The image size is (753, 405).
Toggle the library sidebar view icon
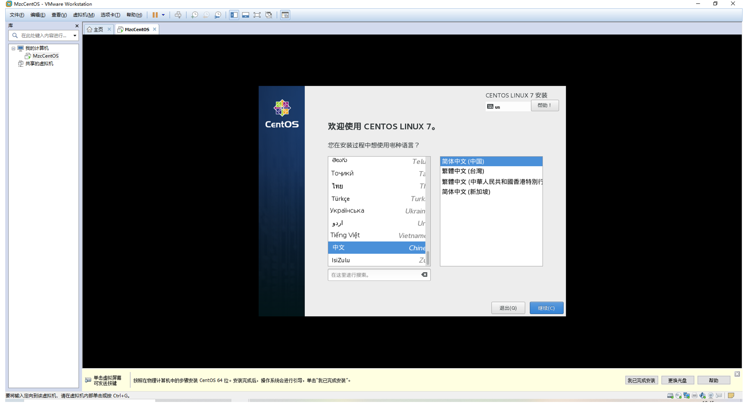click(x=234, y=15)
